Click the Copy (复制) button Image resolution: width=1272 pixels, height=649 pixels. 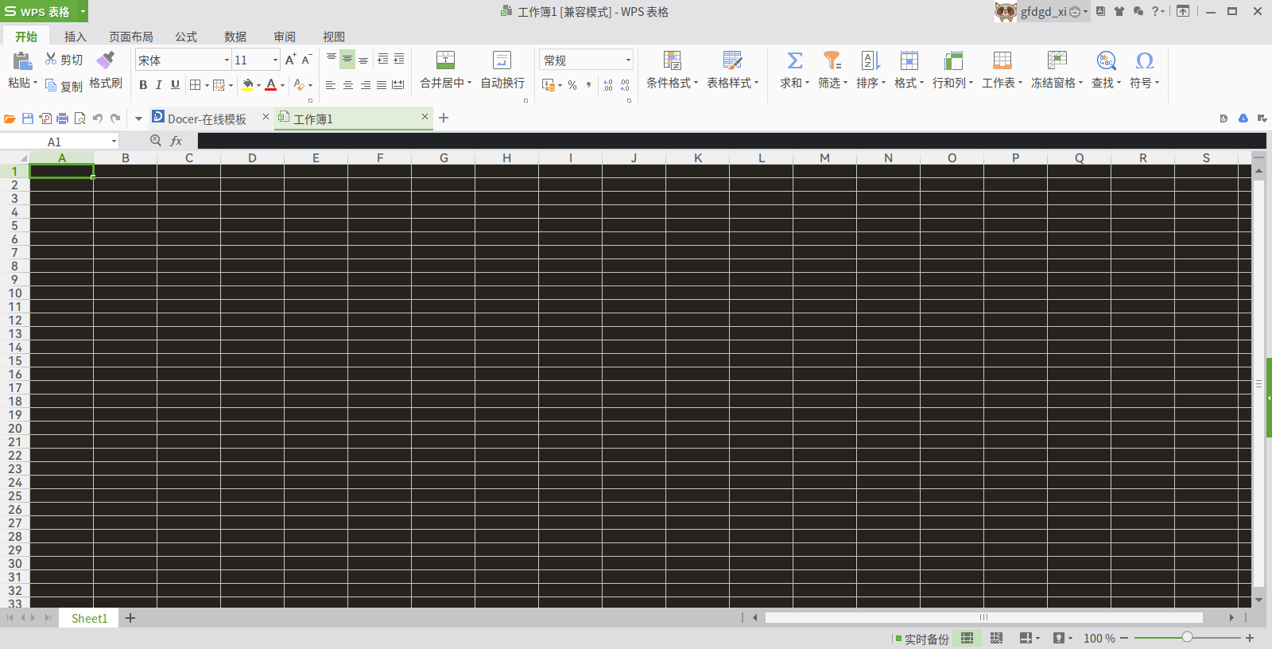(x=64, y=86)
